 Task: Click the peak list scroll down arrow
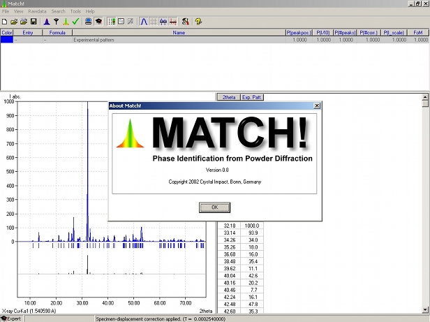[425, 309]
